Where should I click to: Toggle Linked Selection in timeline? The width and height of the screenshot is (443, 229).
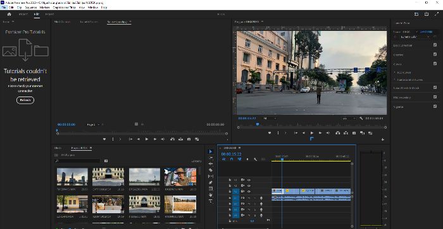click(x=239, y=159)
